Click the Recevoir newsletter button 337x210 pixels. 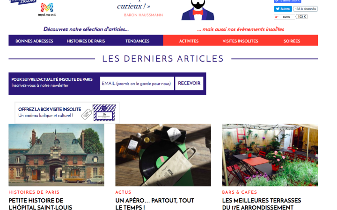click(189, 83)
